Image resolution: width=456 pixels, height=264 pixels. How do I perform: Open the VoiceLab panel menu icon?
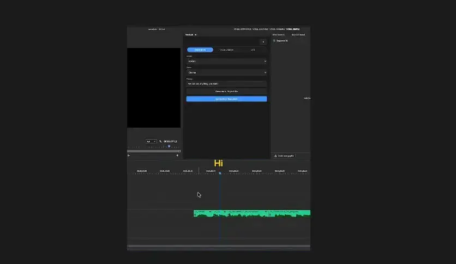point(195,34)
